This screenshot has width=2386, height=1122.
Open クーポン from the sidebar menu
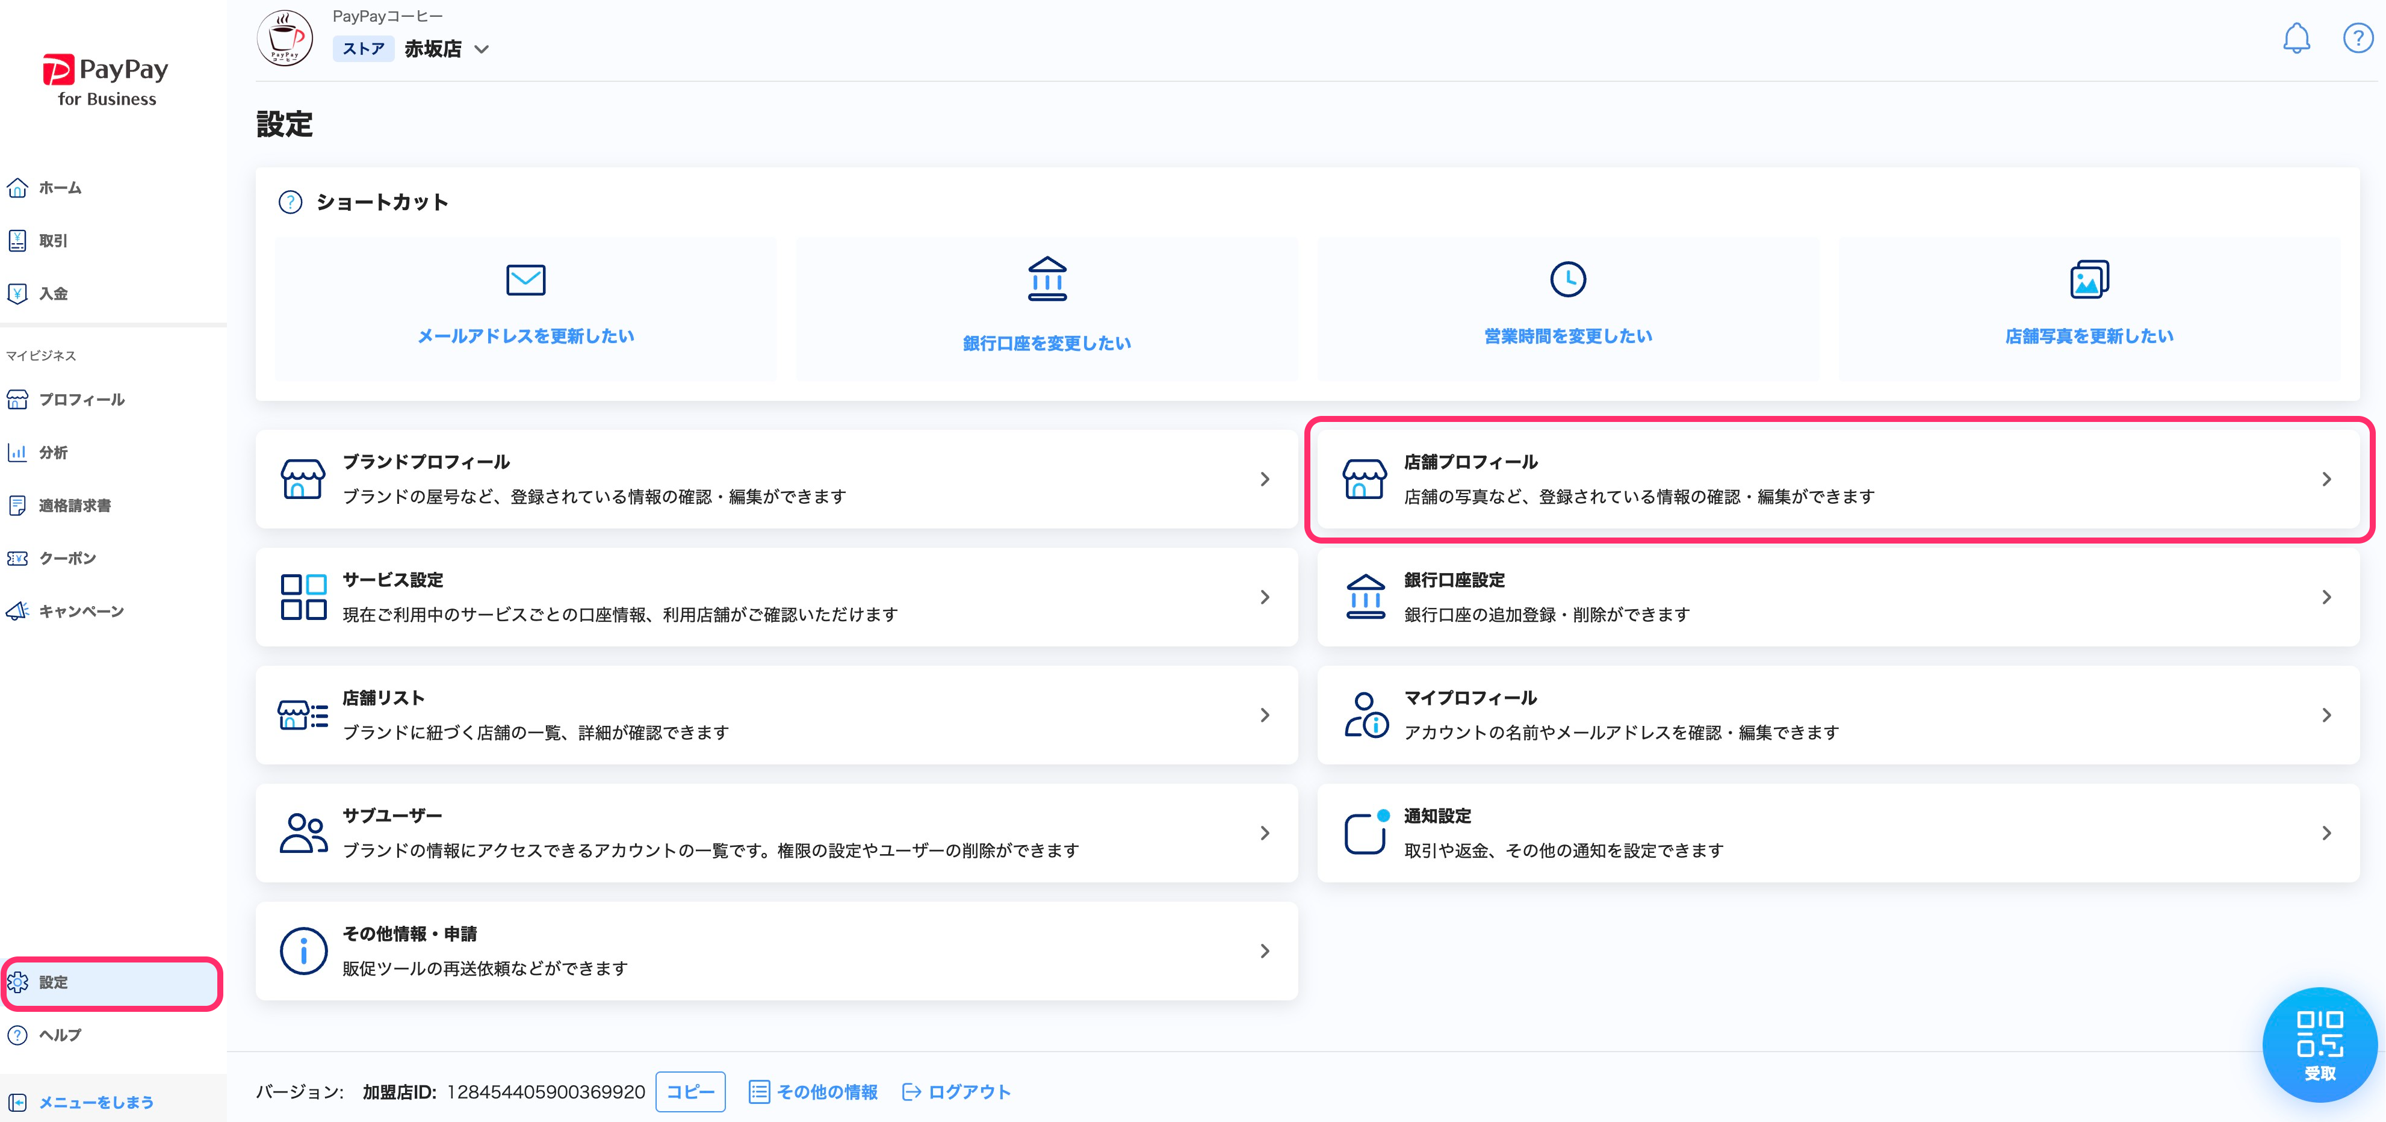click(x=67, y=558)
